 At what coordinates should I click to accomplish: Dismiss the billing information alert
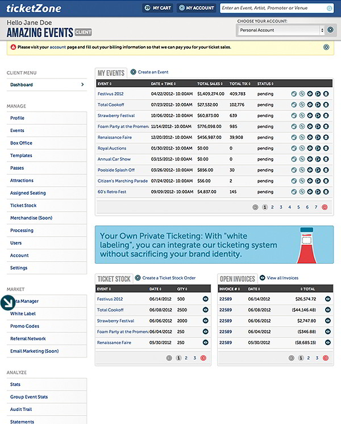pos(326,47)
